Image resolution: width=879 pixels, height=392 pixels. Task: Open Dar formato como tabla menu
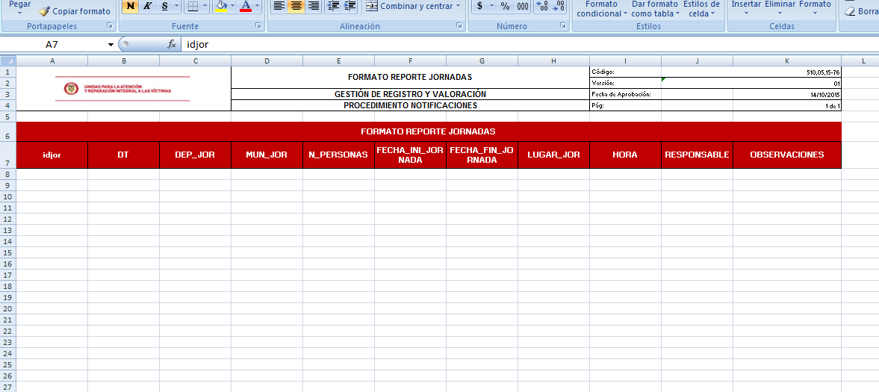[655, 8]
